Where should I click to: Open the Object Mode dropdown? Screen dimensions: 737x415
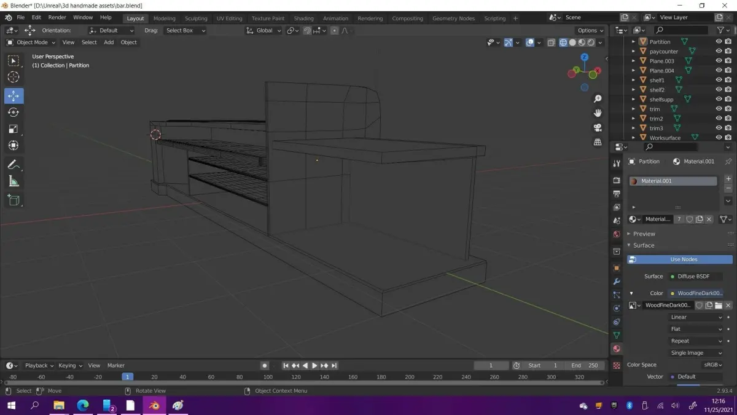[x=31, y=42]
